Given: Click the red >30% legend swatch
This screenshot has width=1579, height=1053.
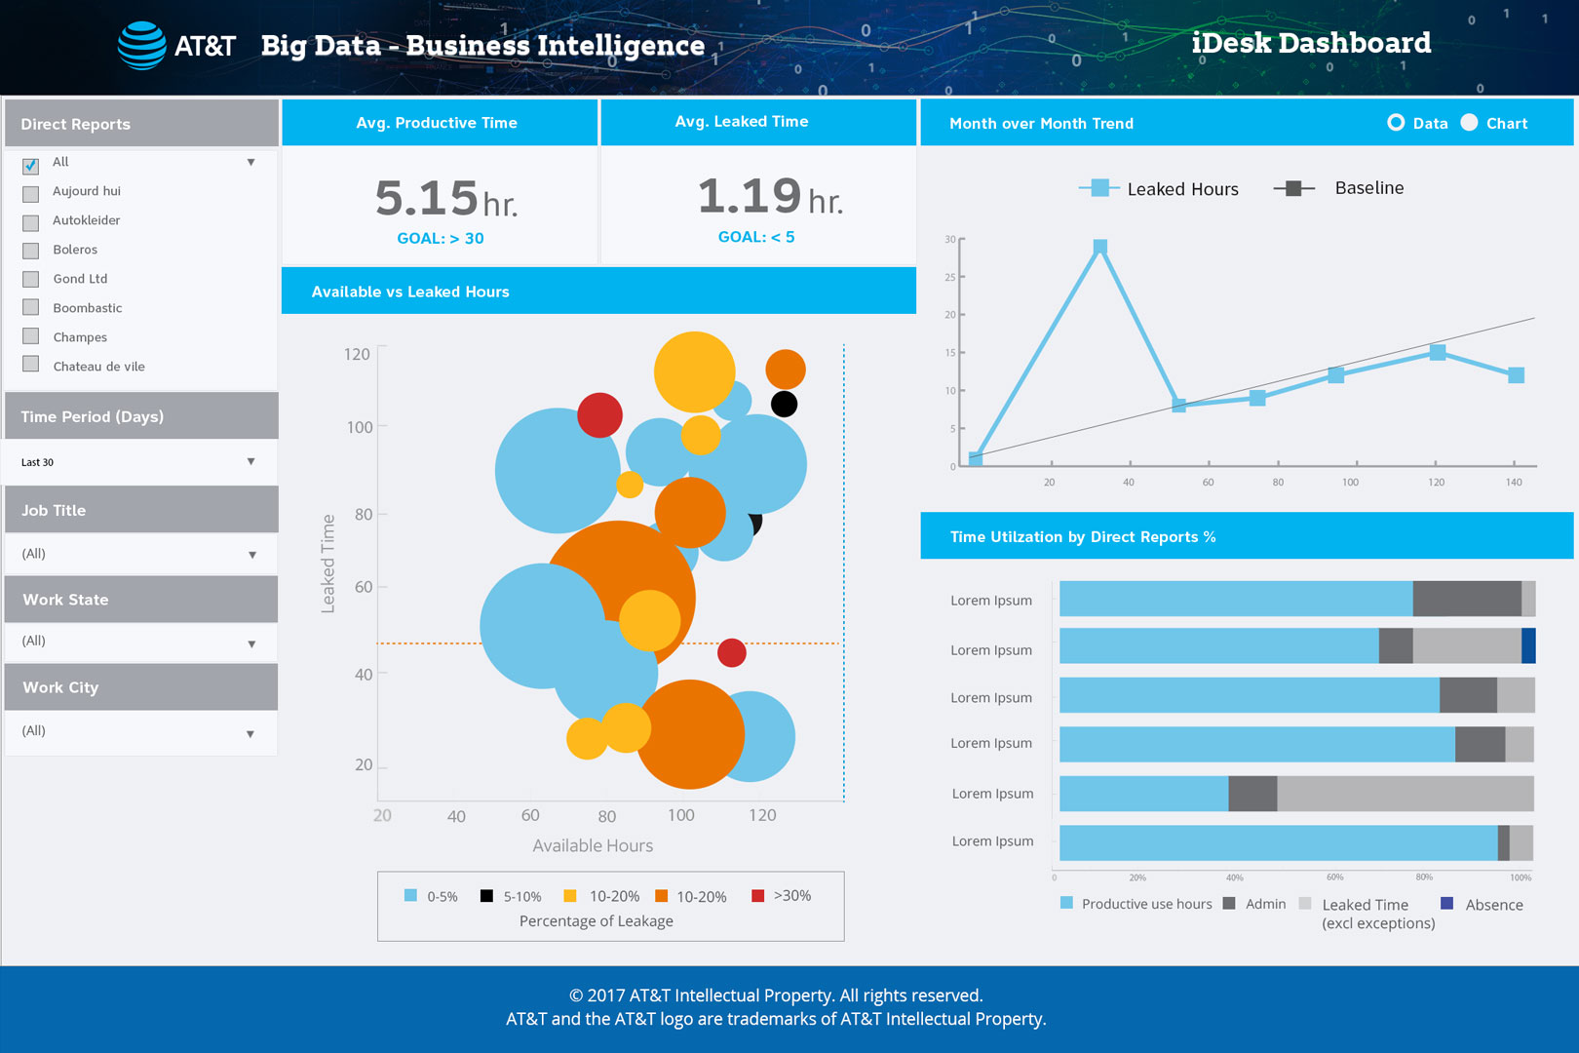Looking at the screenshot, I should tap(757, 896).
